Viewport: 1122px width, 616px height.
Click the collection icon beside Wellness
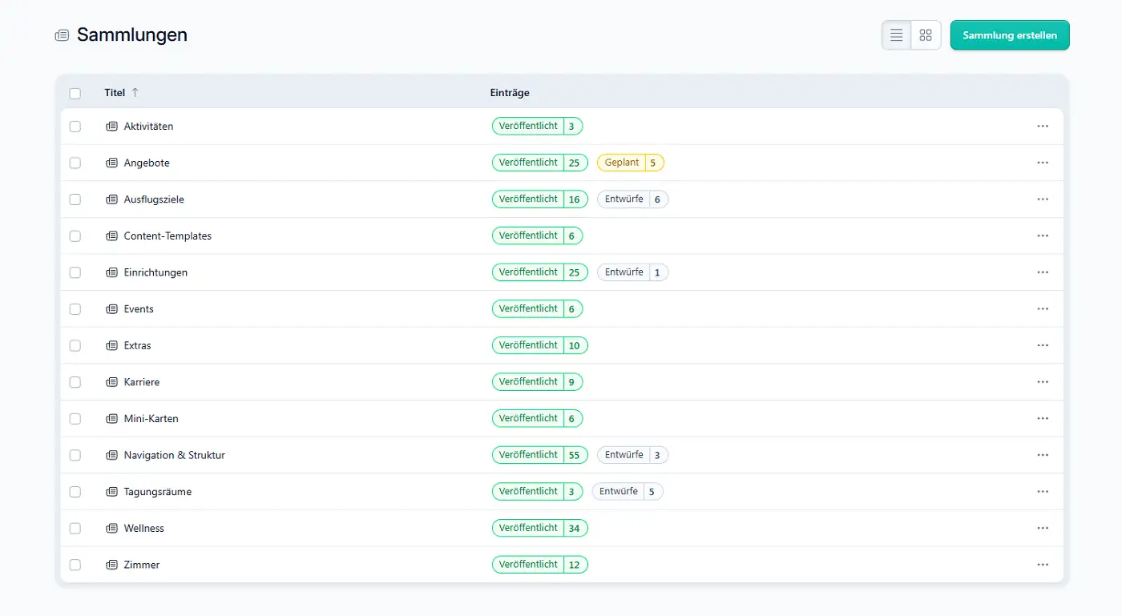(112, 529)
